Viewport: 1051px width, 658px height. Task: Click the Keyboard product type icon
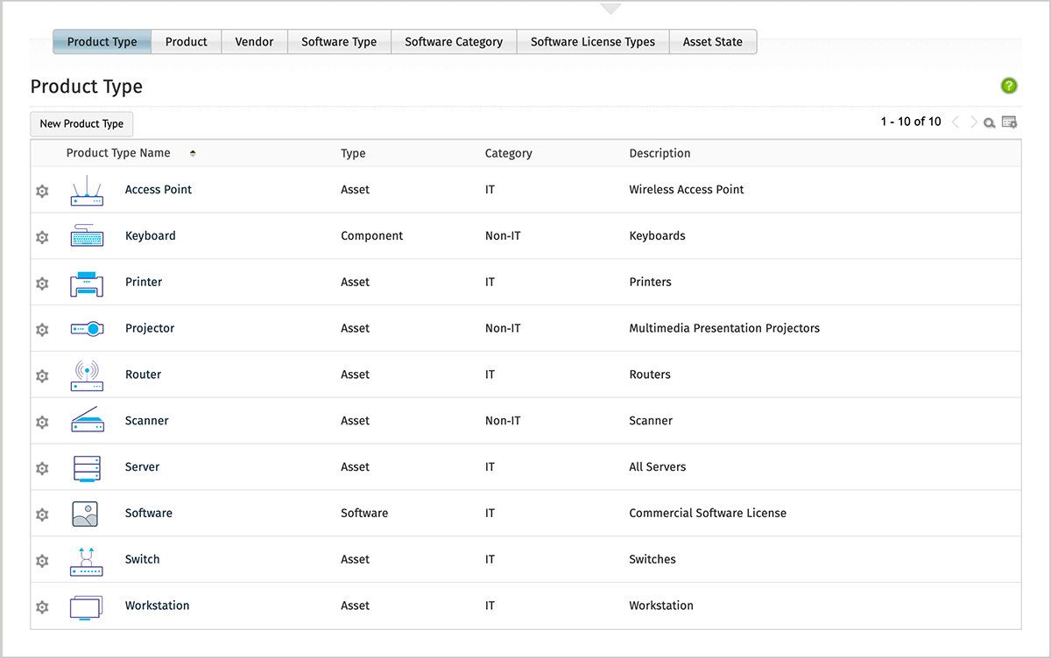point(86,235)
